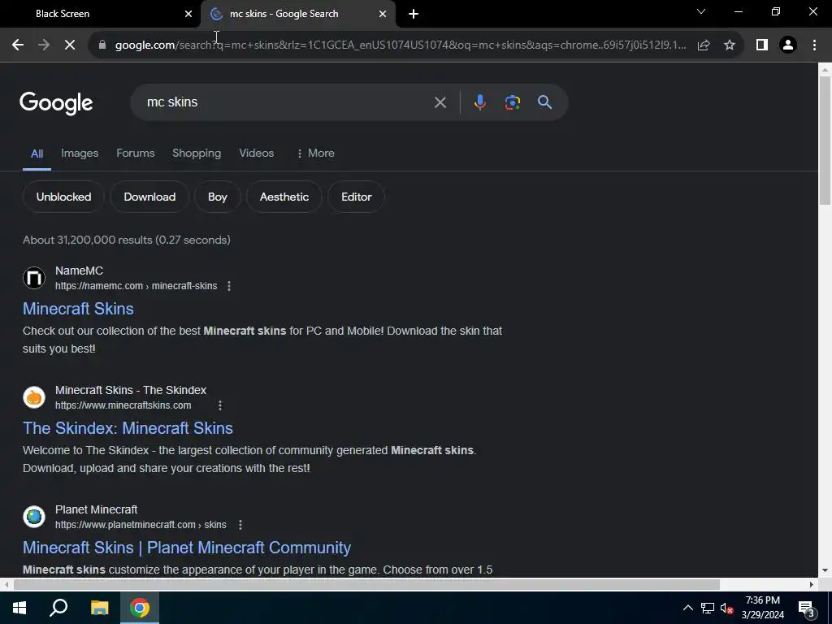The height and width of the screenshot is (624, 832).
Task: Submit search with the magnifier icon
Action: (544, 102)
